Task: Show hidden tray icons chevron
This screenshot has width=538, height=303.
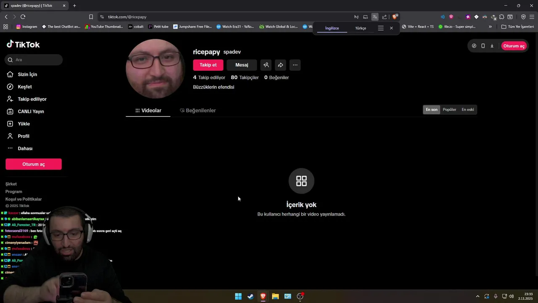Action: coord(477,296)
